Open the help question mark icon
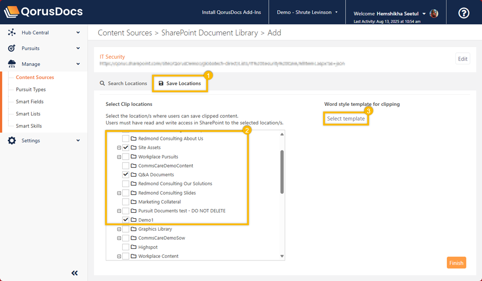Image resolution: width=482 pixels, height=281 pixels. (x=463, y=13)
